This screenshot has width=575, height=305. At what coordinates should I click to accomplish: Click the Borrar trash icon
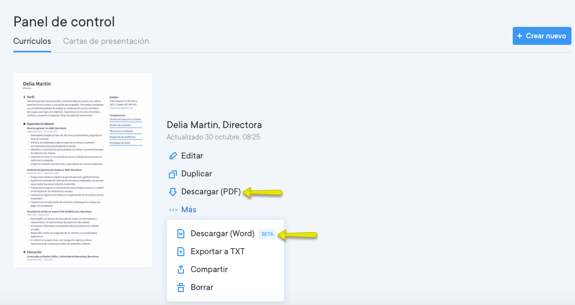(x=181, y=288)
